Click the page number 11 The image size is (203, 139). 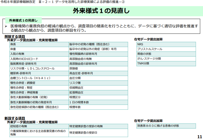point(200,136)
